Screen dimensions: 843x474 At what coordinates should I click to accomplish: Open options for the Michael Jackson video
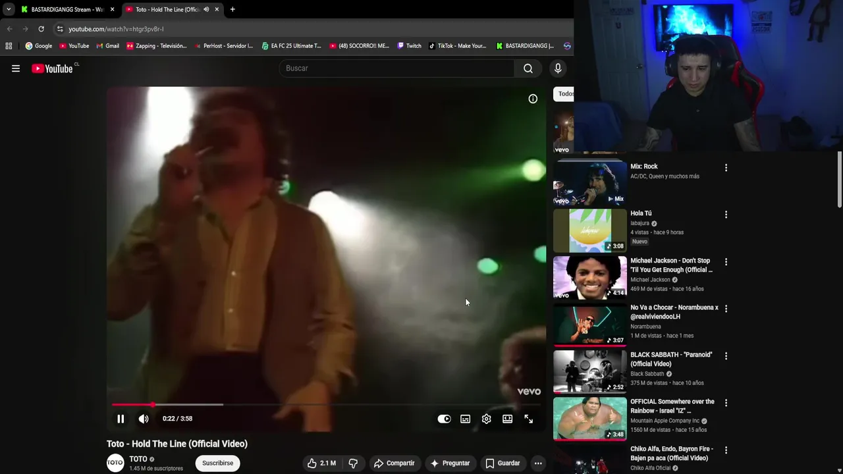(x=726, y=262)
